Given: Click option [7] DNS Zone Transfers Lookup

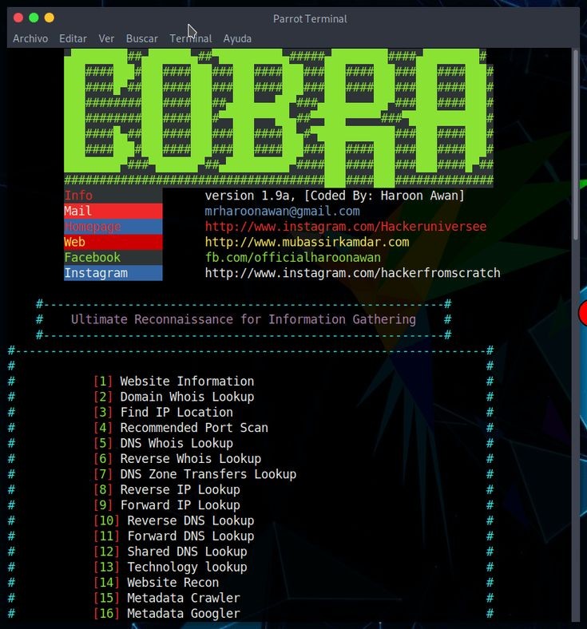Looking at the screenshot, I should [x=195, y=474].
